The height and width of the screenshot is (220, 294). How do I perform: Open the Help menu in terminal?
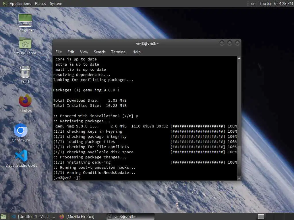click(x=136, y=52)
